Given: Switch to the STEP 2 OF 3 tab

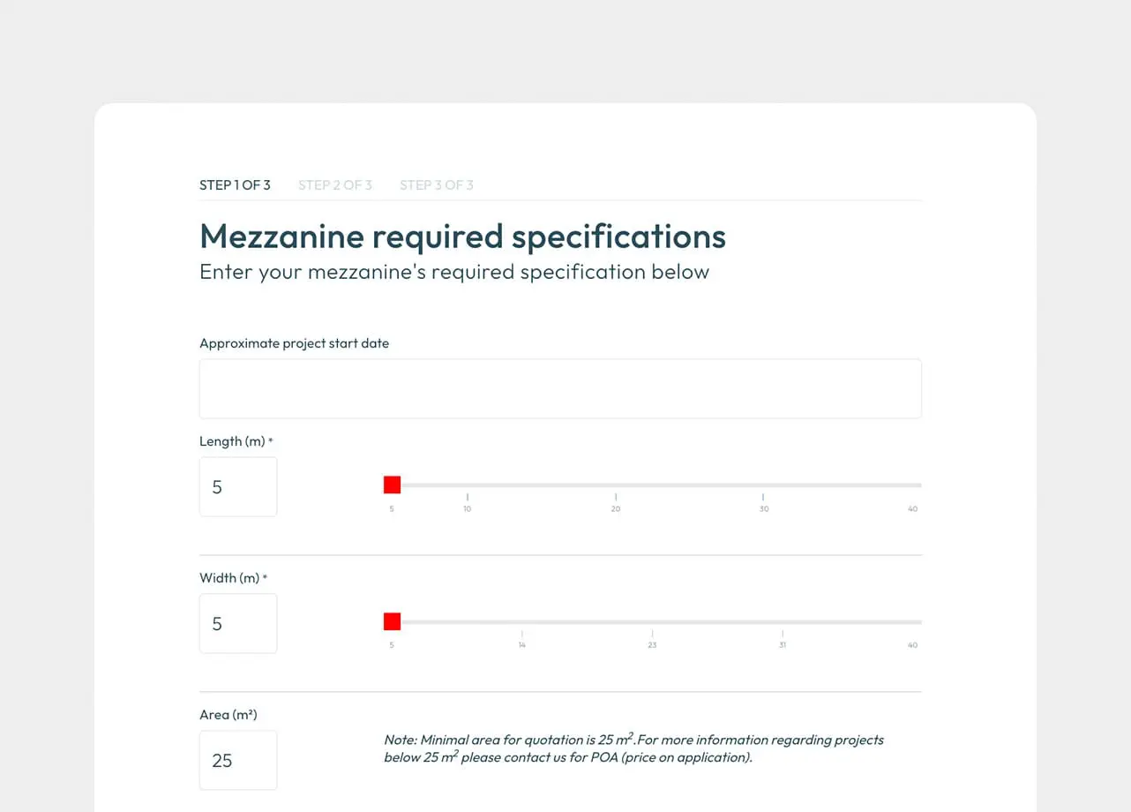Looking at the screenshot, I should [x=335, y=185].
